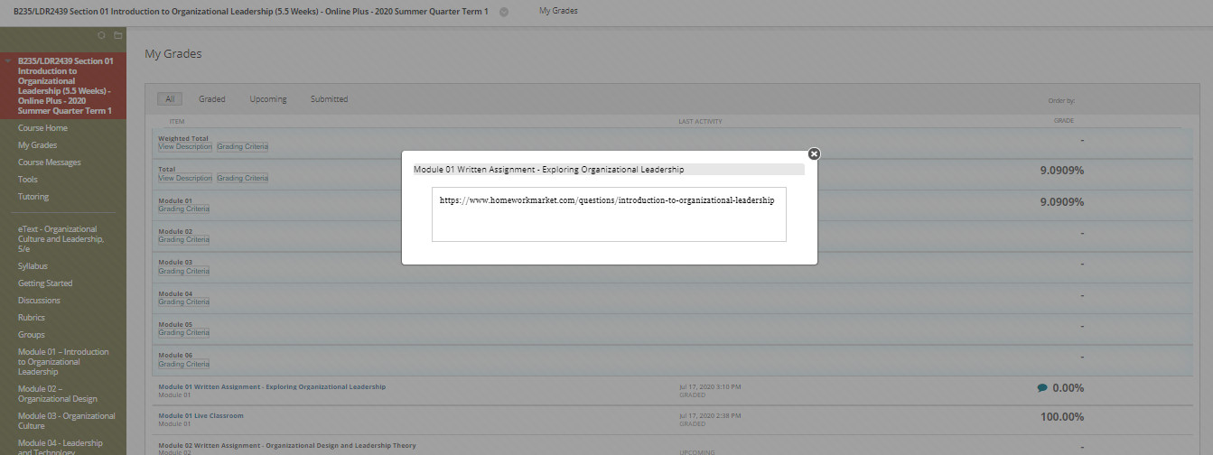Open Course Messages in sidebar
This screenshot has width=1213, height=455.
50,162
